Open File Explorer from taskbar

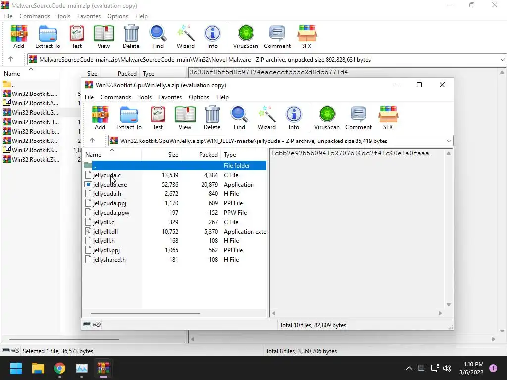[38, 368]
